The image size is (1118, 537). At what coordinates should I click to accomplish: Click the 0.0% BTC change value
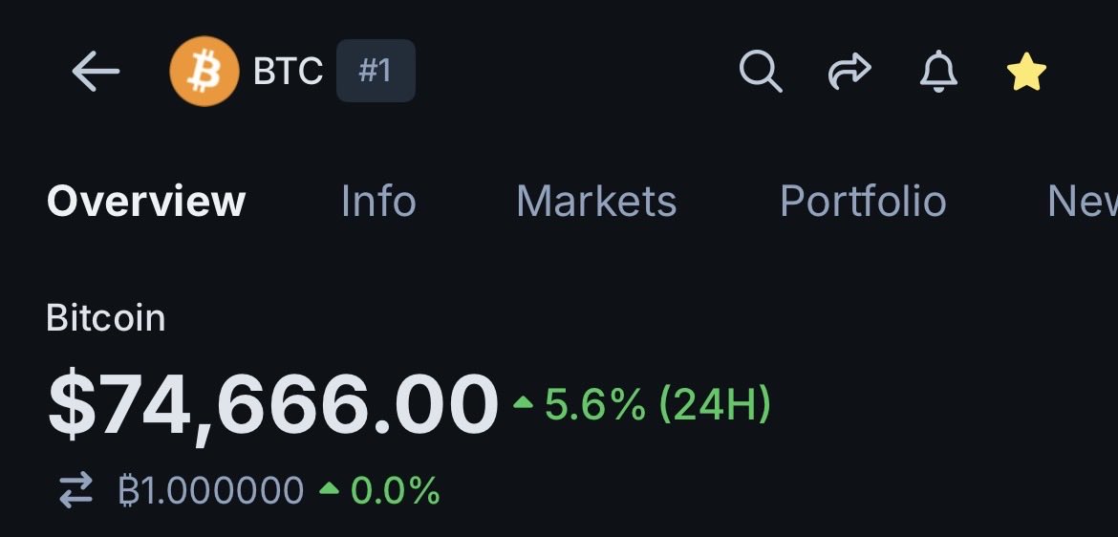[395, 490]
